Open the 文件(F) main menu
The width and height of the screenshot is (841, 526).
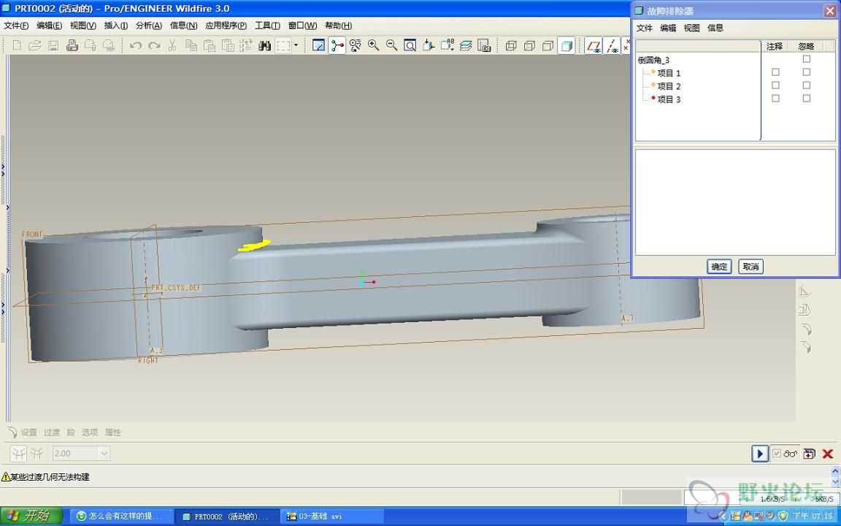(16, 26)
